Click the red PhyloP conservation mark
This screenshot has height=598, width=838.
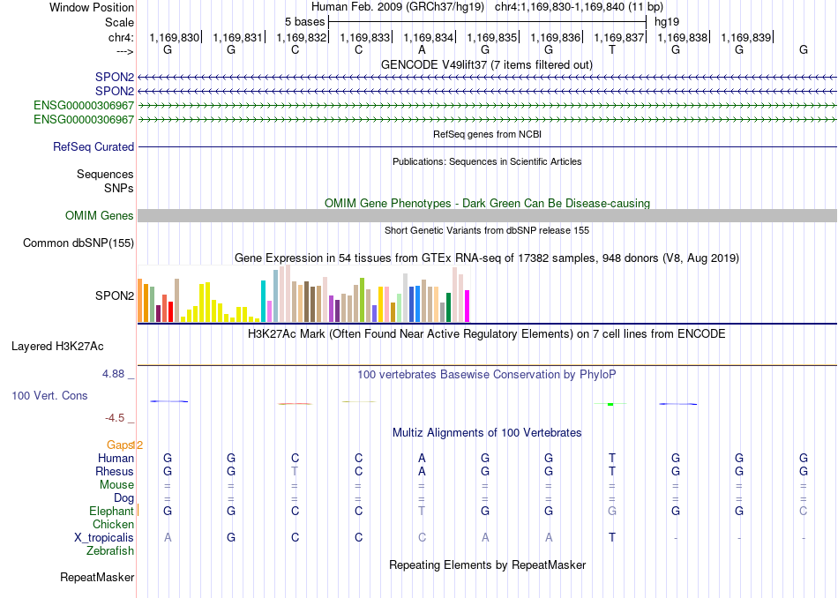[295, 403]
